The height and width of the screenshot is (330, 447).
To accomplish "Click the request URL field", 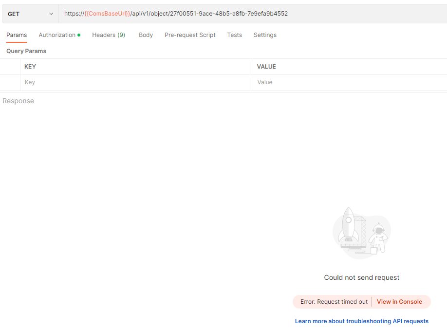I will 195,14.
